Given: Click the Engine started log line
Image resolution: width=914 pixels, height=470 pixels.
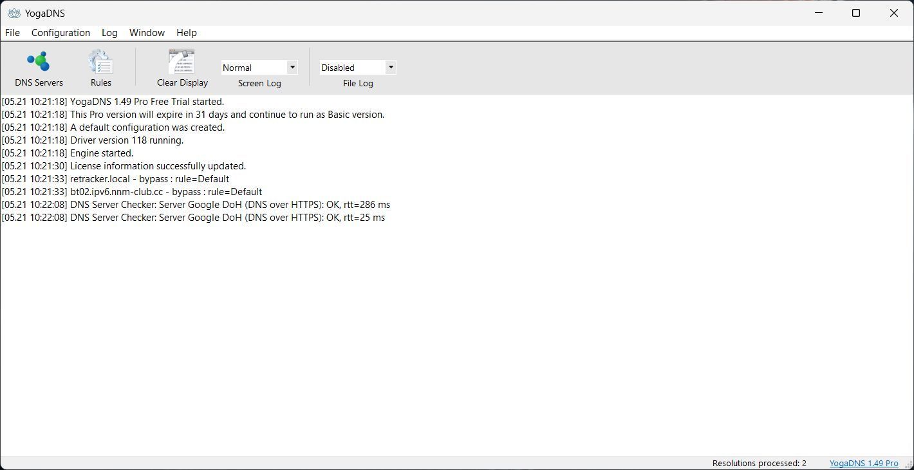Looking at the screenshot, I should click(x=68, y=153).
